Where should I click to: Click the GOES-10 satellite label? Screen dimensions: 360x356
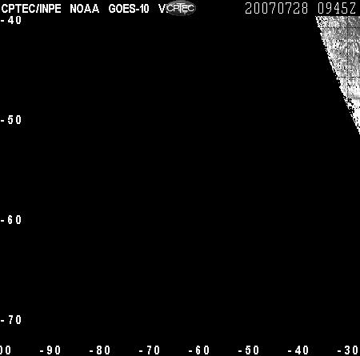(x=129, y=9)
